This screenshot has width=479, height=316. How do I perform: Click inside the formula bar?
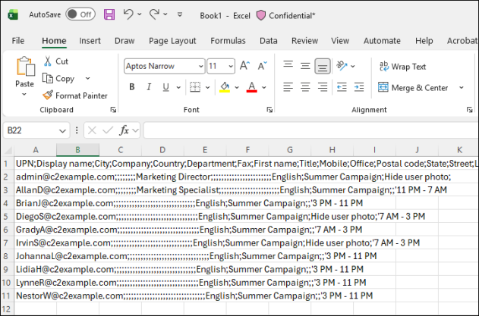pos(311,130)
